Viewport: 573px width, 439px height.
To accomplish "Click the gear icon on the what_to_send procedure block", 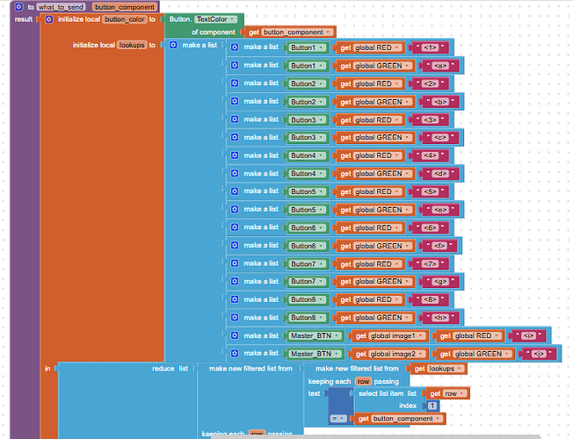I will tap(18, 6).
